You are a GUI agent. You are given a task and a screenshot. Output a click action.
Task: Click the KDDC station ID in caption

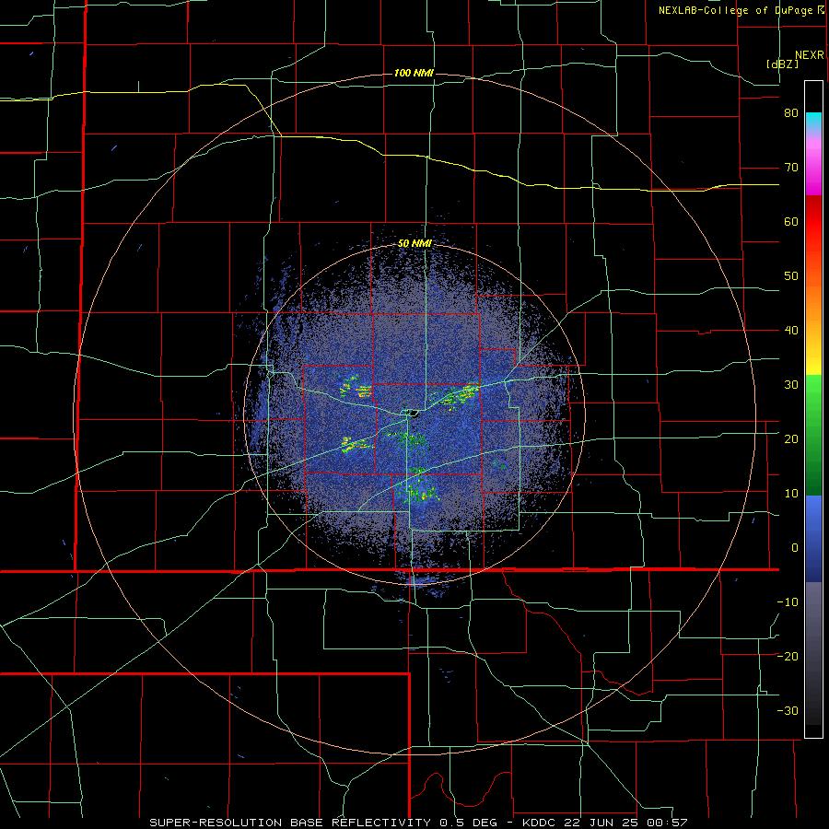click(x=540, y=823)
